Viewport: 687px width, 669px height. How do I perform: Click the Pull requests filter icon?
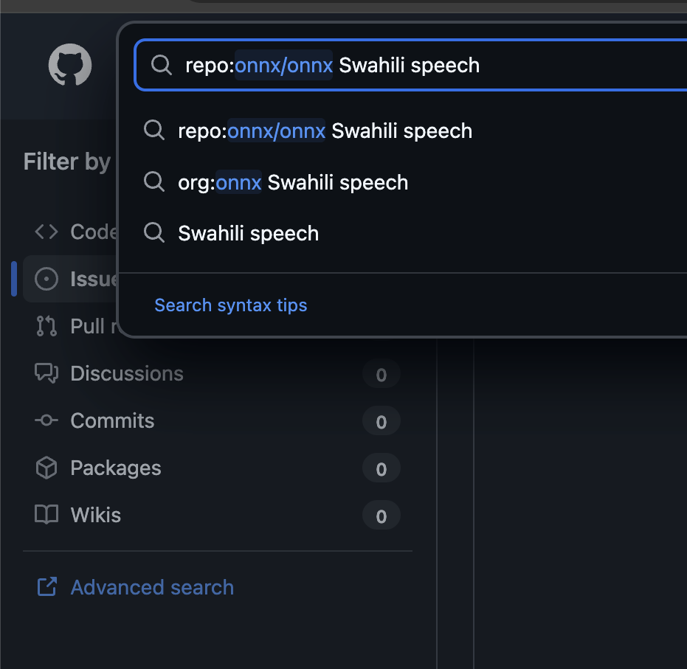click(x=46, y=326)
